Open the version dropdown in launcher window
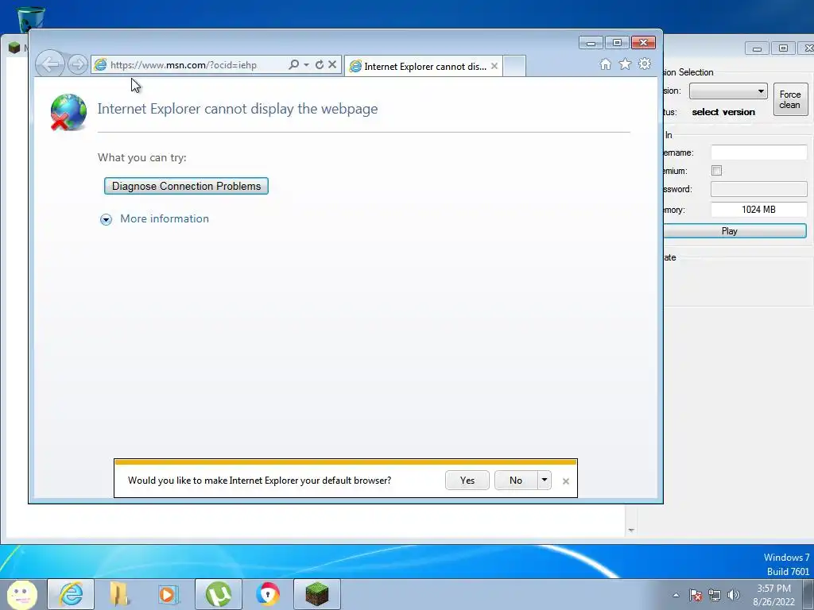 tap(728, 91)
